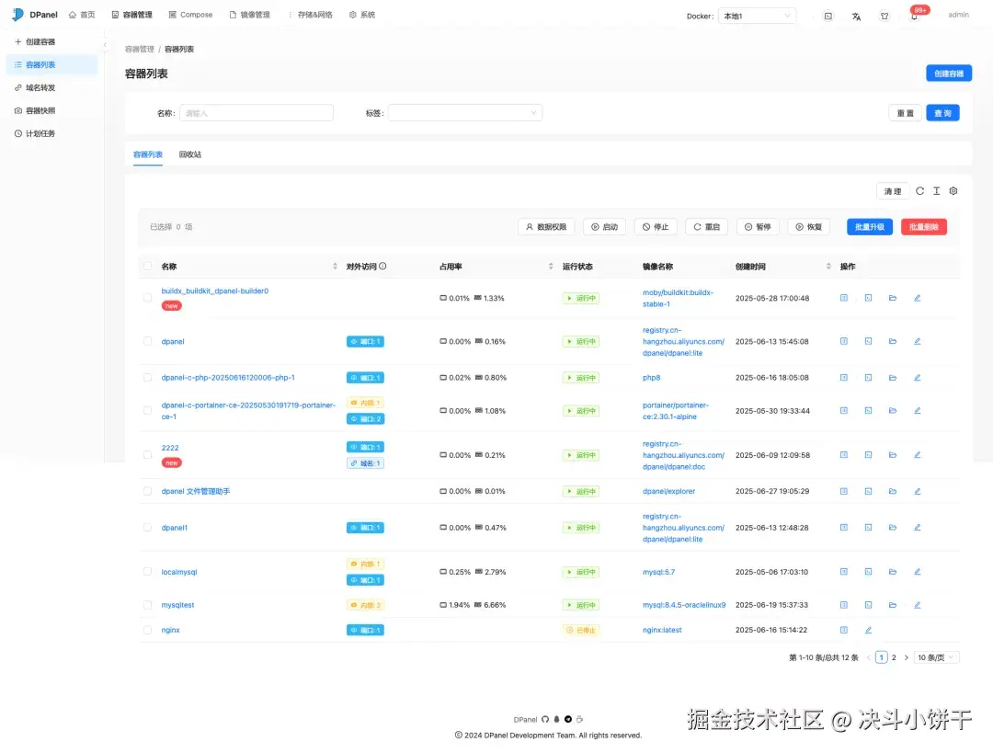Click the language translate icon
The width and height of the screenshot is (993, 753).
coord(856,16)
